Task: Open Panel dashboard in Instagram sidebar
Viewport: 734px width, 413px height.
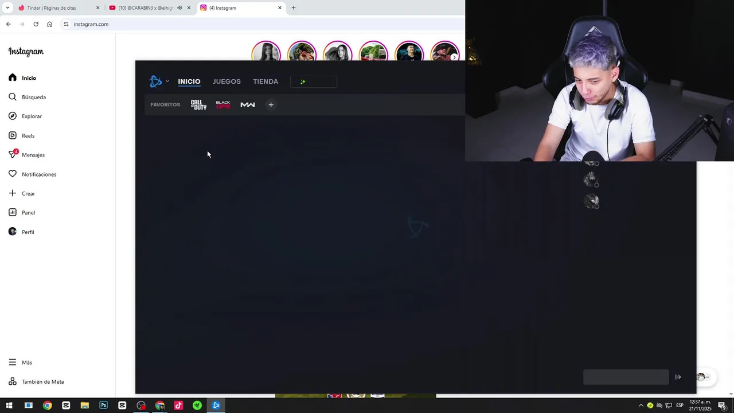Action: click(22, 213)
